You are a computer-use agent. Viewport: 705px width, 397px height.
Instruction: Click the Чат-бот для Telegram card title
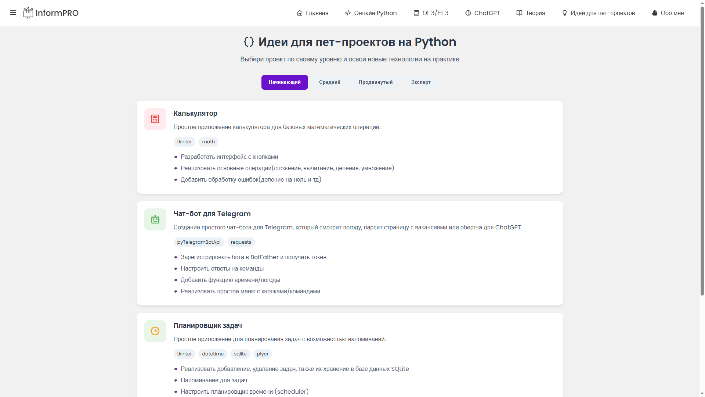tap(212, 214)
